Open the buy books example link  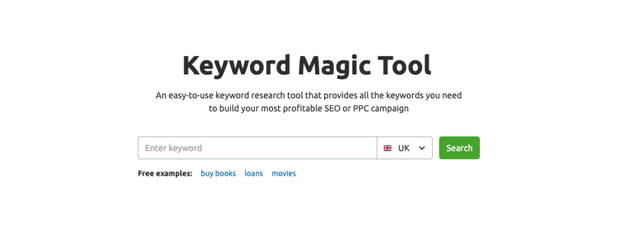click(x=218, y=173)
